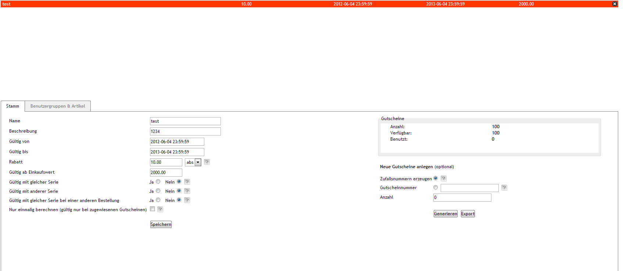Viewport: 623px width, 271px height.
Task: Click the Export button
Action: click(x=468, y=214)
